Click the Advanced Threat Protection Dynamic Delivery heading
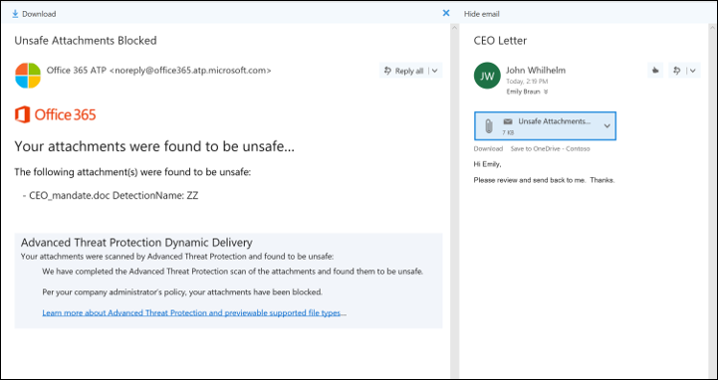This screenshot has height=380, width=718. pos(136,243)
